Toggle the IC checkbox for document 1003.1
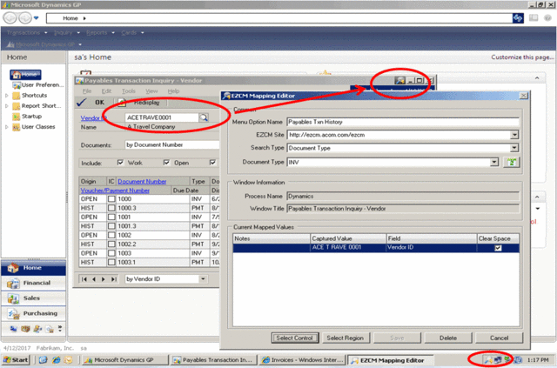 [111, 262]
